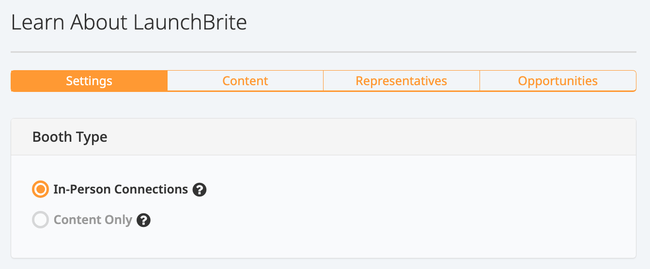This screenshot has height=269, width=650.
Task: Select the In-Person Connections radio button
Action: point(40,189)
